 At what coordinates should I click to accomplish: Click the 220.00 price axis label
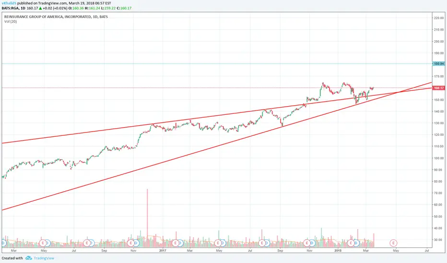438,18
